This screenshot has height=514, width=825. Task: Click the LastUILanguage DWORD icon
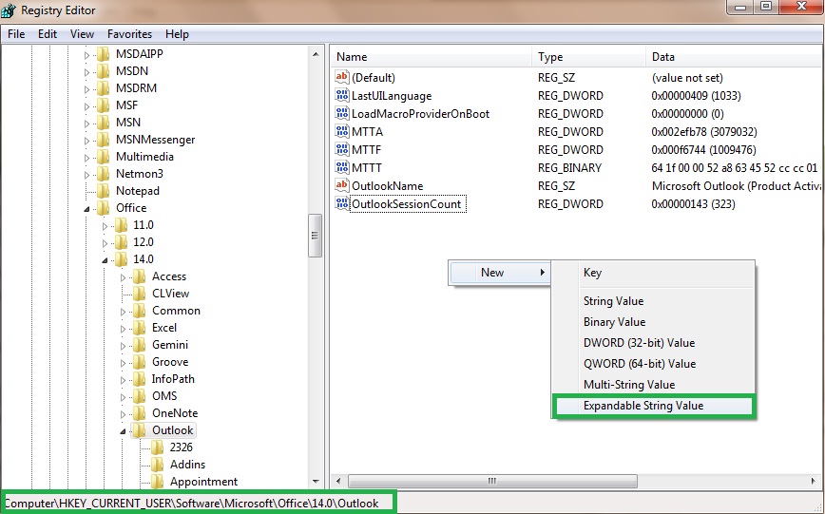tap(342, 95)
